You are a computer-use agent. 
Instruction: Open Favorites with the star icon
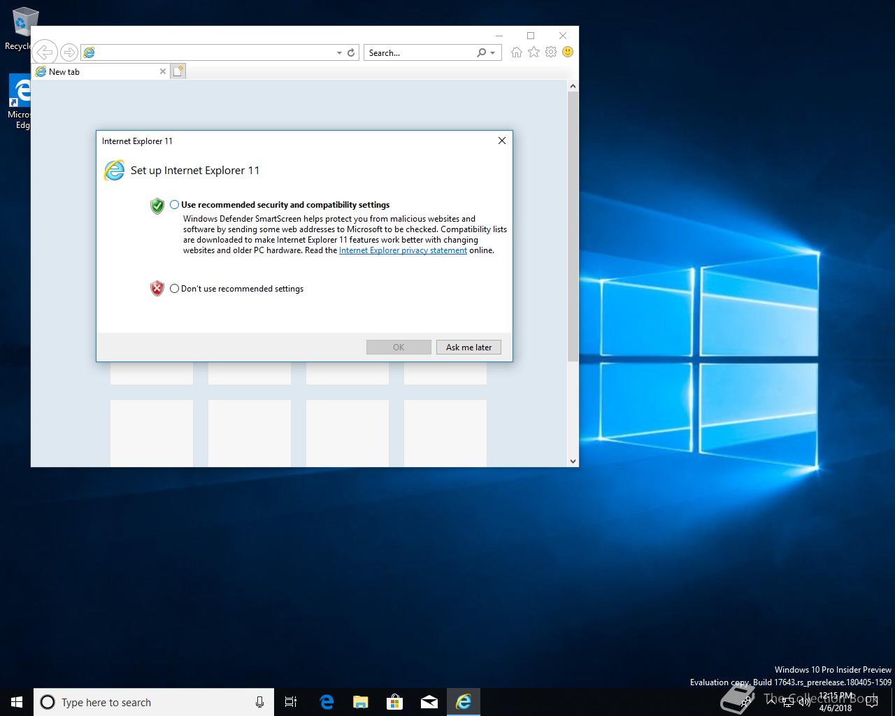(x=534, y=52)
